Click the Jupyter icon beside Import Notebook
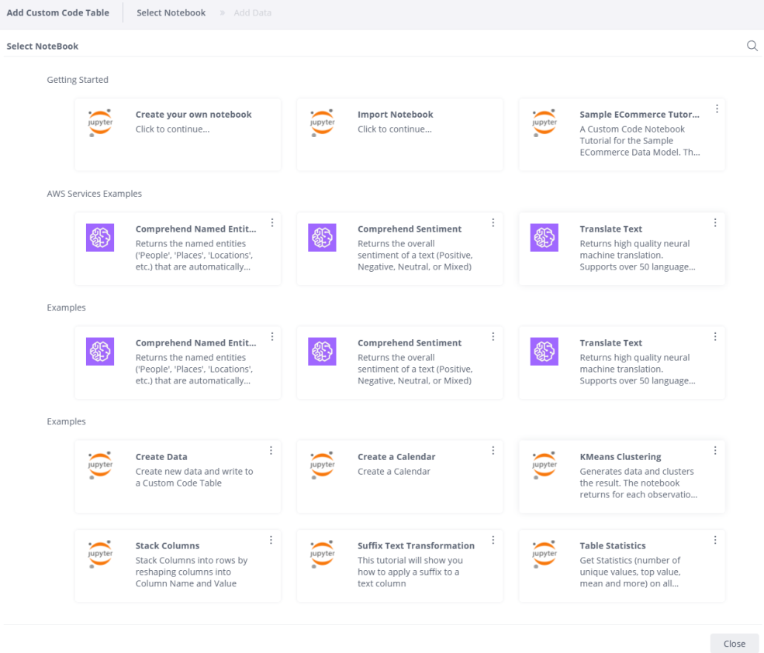 pyautogui.click(x=322, y=122)
